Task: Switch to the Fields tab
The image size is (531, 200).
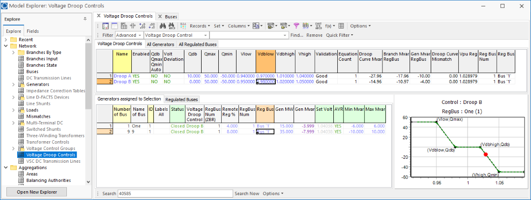Action: tap(33, 31)
